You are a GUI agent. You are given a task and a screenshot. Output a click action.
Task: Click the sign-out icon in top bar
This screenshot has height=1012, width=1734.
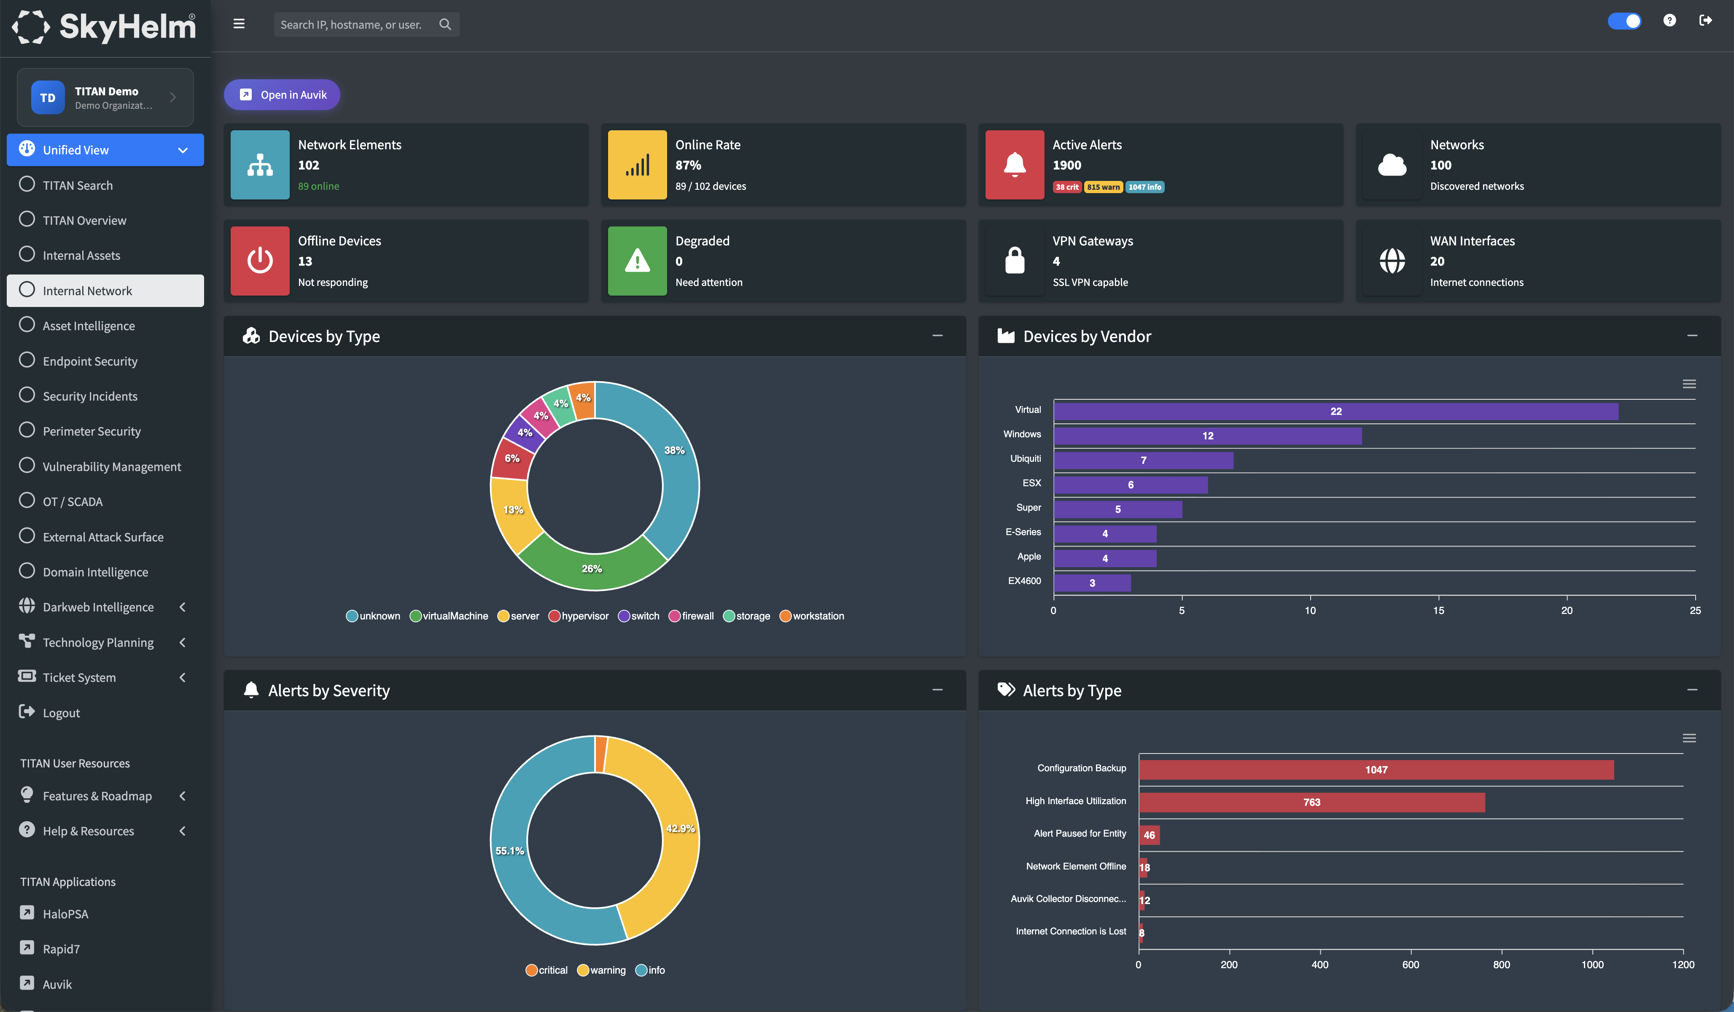[1705, 21]
